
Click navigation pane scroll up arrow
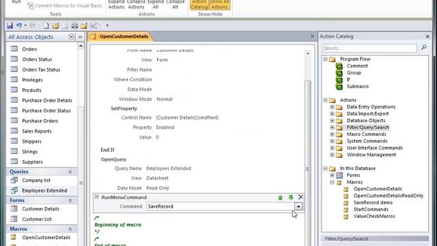click(x=81, y=46)
